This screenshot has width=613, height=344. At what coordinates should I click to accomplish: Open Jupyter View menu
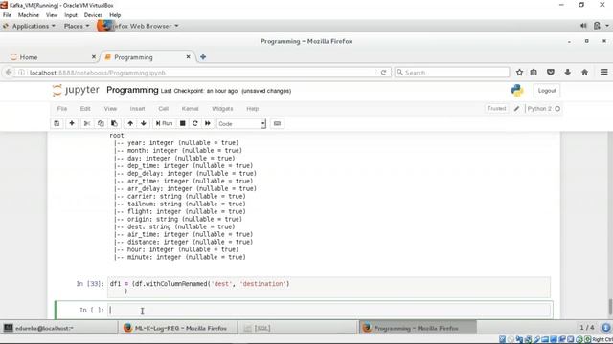tap(110, 109)
